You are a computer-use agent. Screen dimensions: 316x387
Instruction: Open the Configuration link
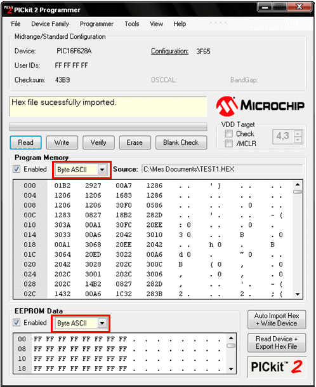169,51
